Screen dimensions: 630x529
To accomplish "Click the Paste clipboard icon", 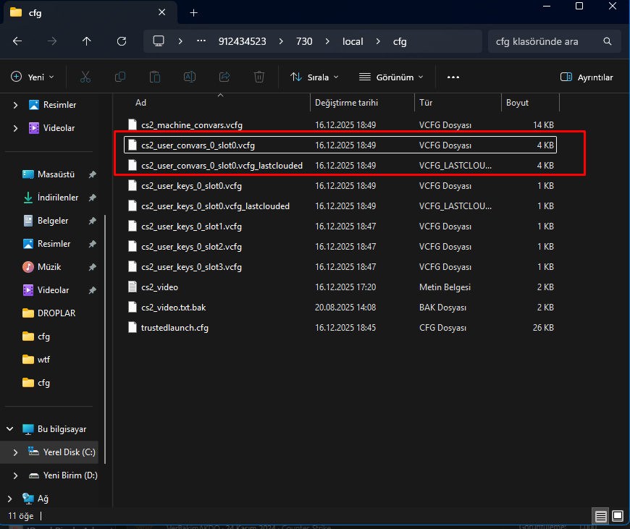I will point(155,77).
